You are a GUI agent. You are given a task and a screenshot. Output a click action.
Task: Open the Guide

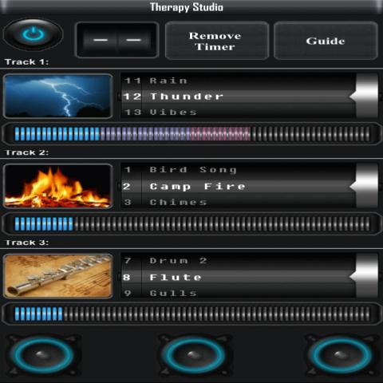pyautogui.click(x=326, y=41)
